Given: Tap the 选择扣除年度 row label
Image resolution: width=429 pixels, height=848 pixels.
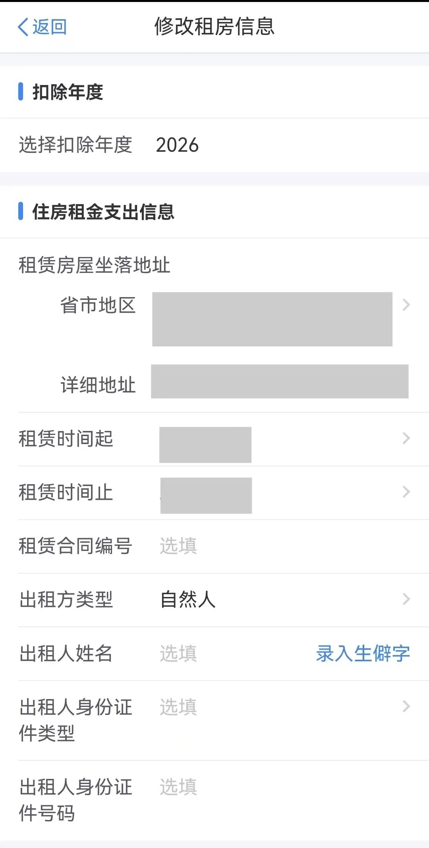Looking at the screenshot, I should point(75,145).
